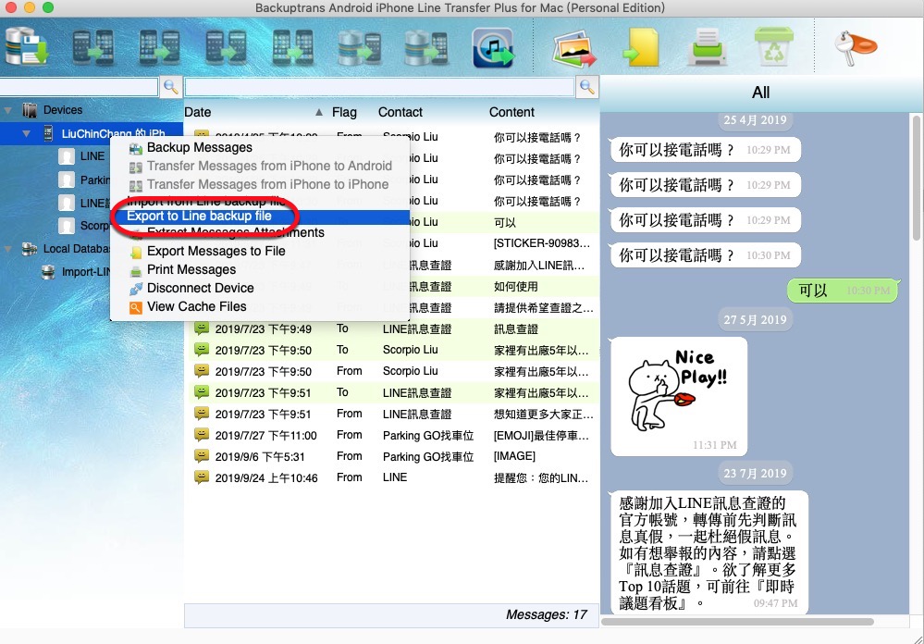Screen dimensions: 924x644
Task: Collapse the LiuChinChang iPhone device node
Action: [26, 134]
